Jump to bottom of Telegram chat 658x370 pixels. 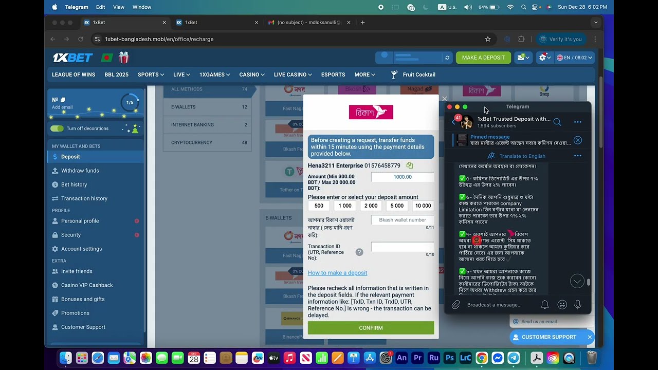(x=577, y=281)
